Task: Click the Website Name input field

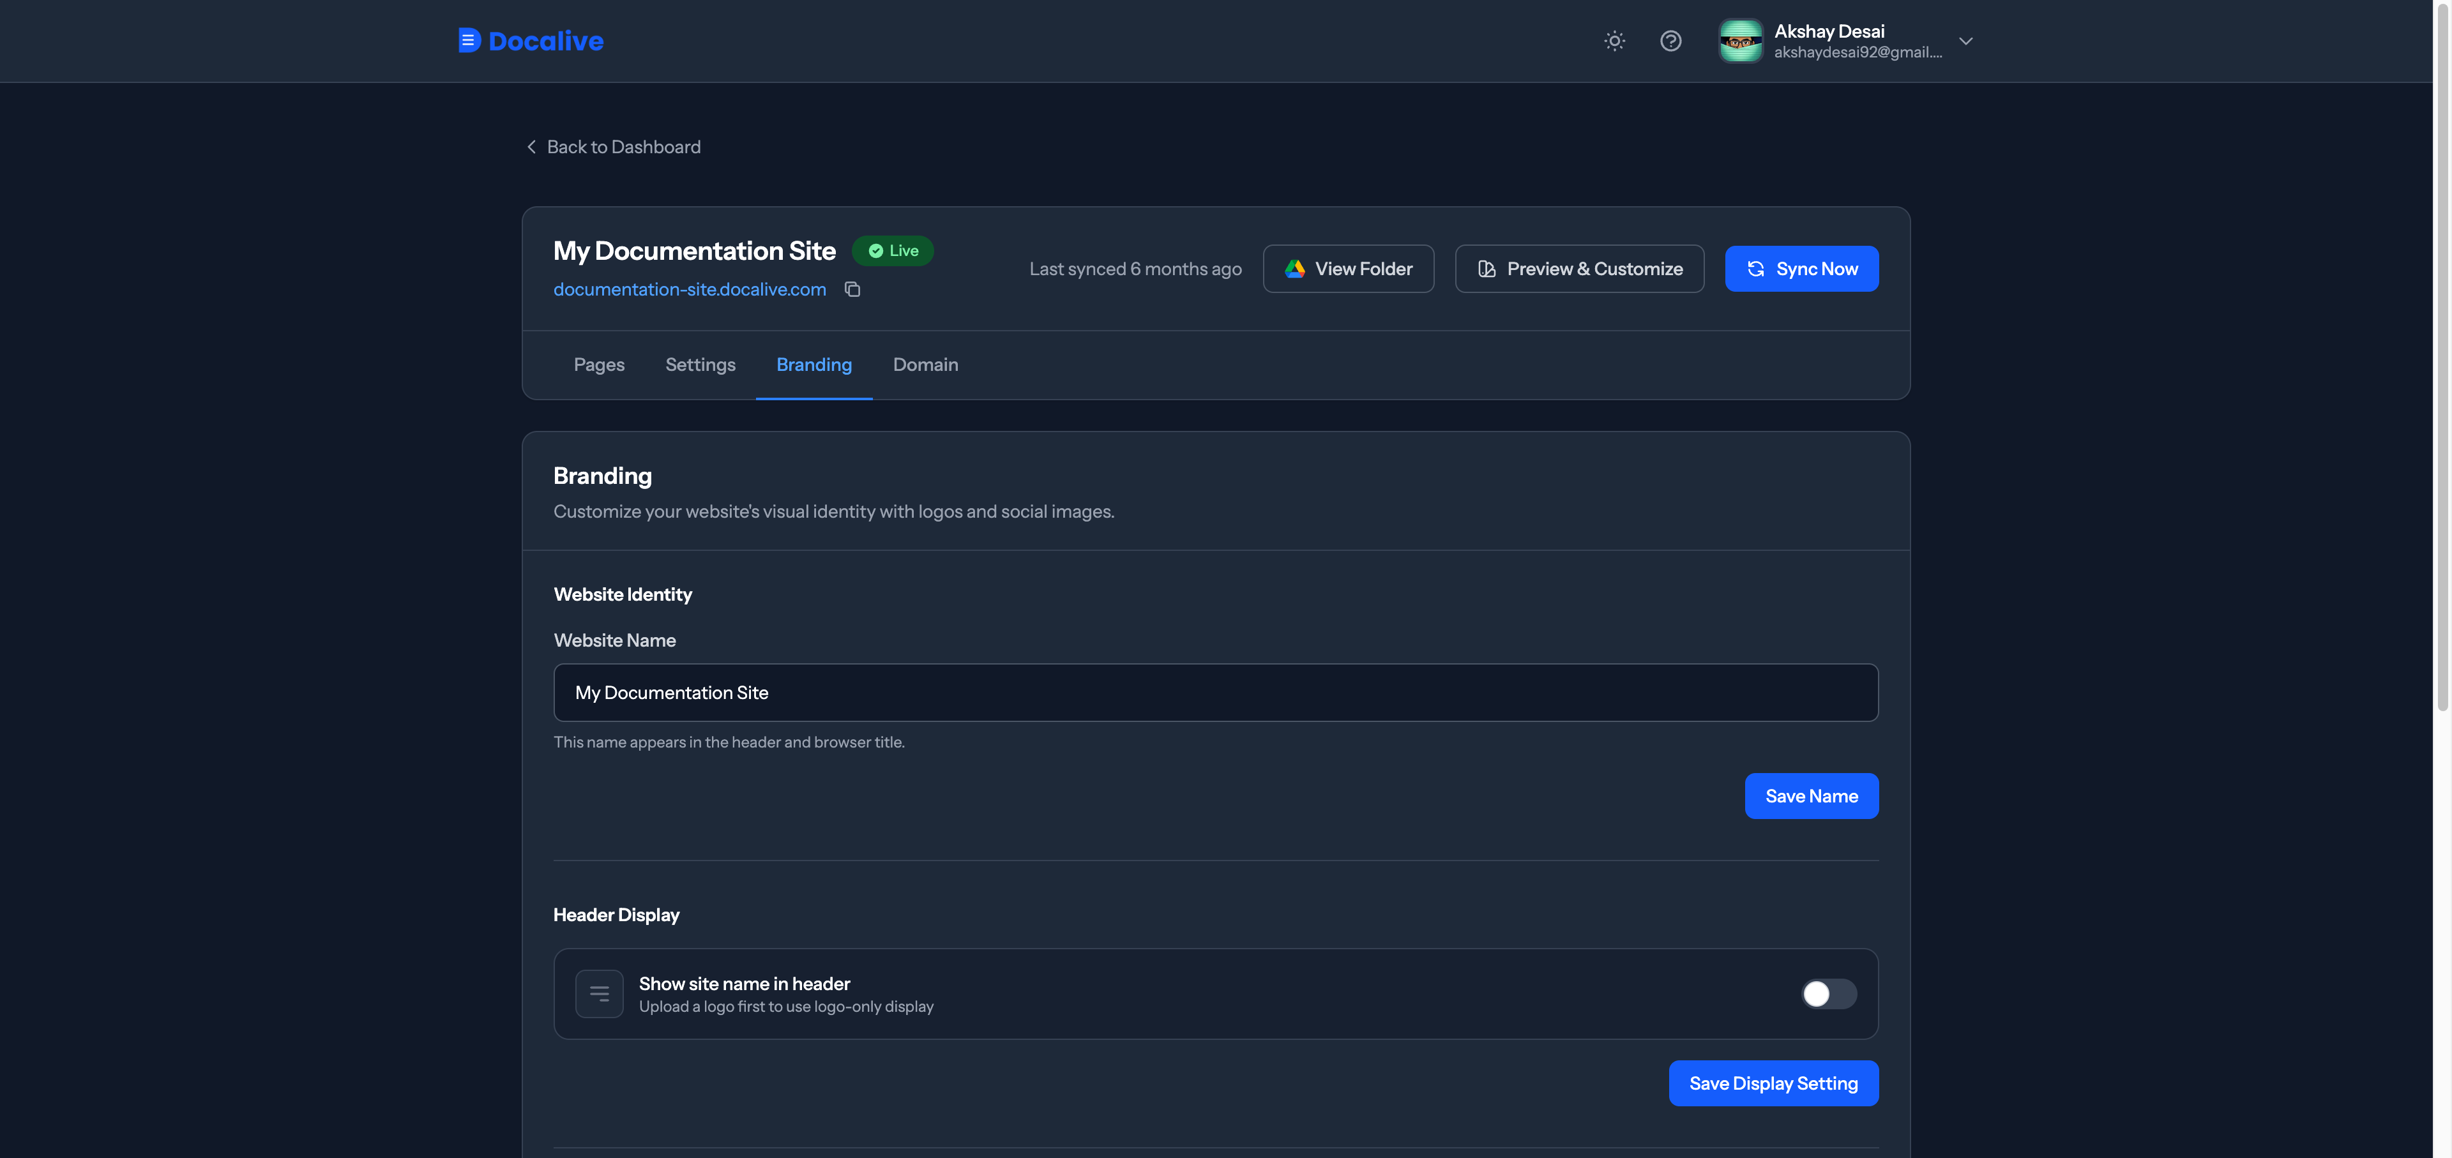Action: pos(1216,693)
